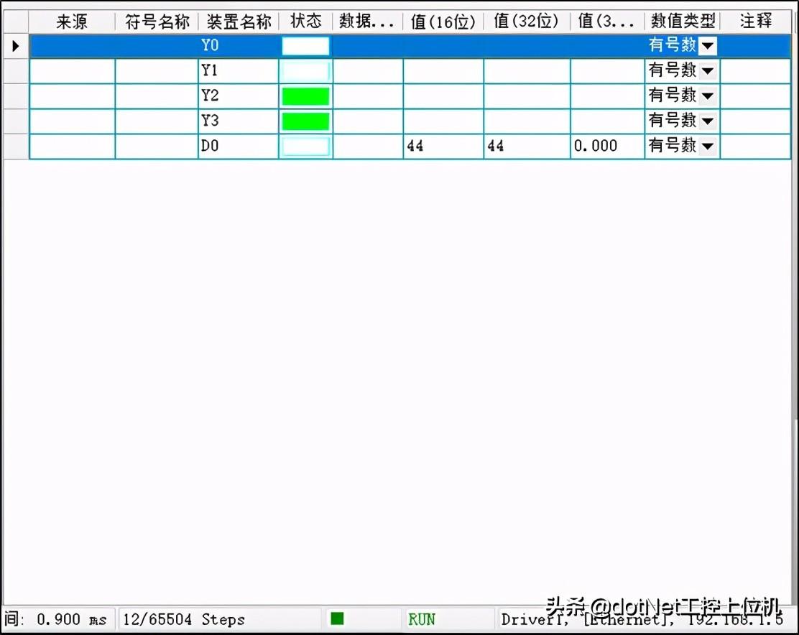Click the 数值类型 column header
Viewport: 799px width, 635px height.
point(683,22)
